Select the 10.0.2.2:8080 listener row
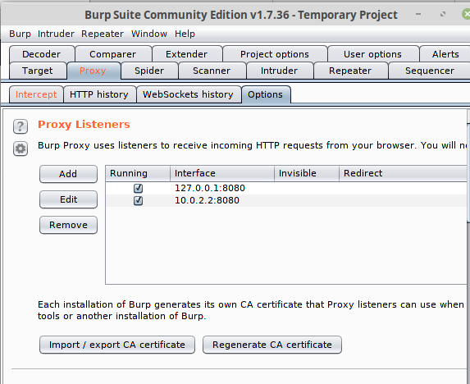This screenshot has width=470, height=384. pos(286,200)
